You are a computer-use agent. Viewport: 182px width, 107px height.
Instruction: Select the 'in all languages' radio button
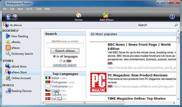tap(54, 56)
